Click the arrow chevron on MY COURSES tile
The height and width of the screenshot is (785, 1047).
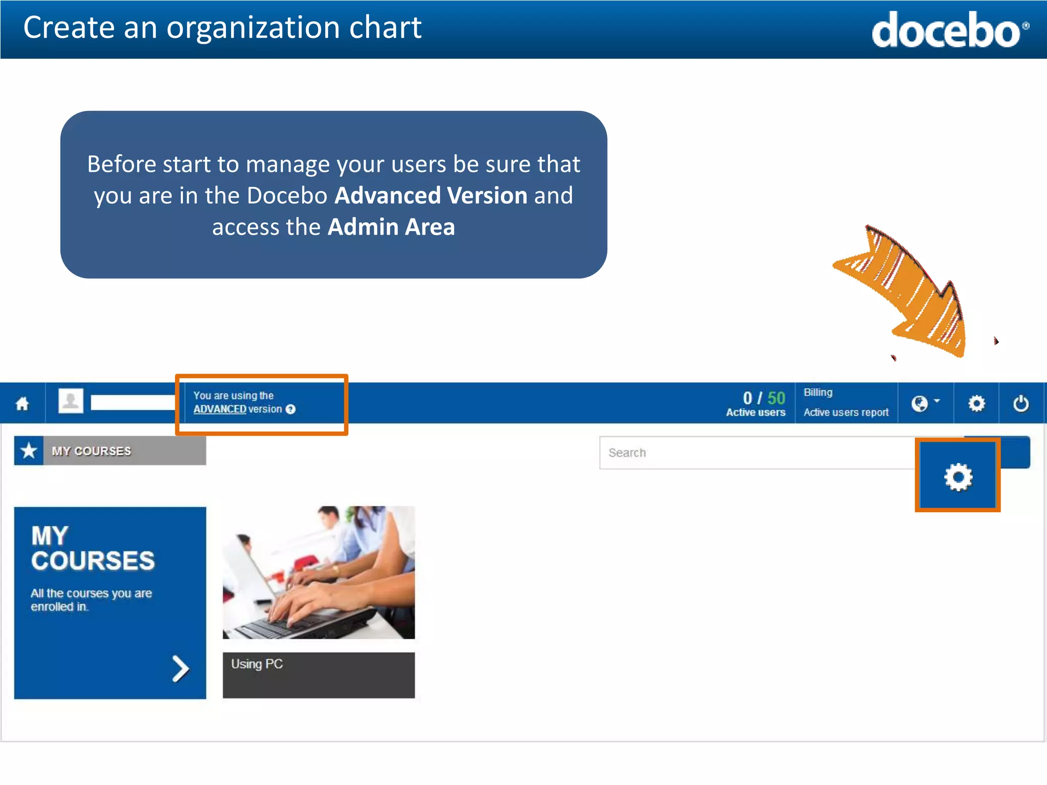click(x=180, y=668)
